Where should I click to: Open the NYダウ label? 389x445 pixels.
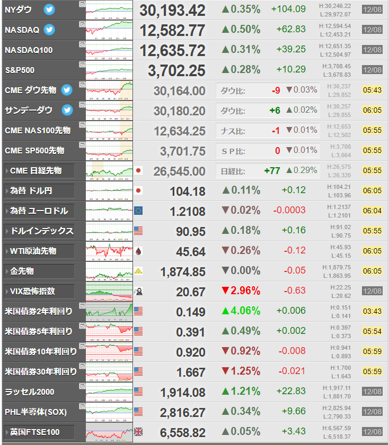click(x=18, y=10)
